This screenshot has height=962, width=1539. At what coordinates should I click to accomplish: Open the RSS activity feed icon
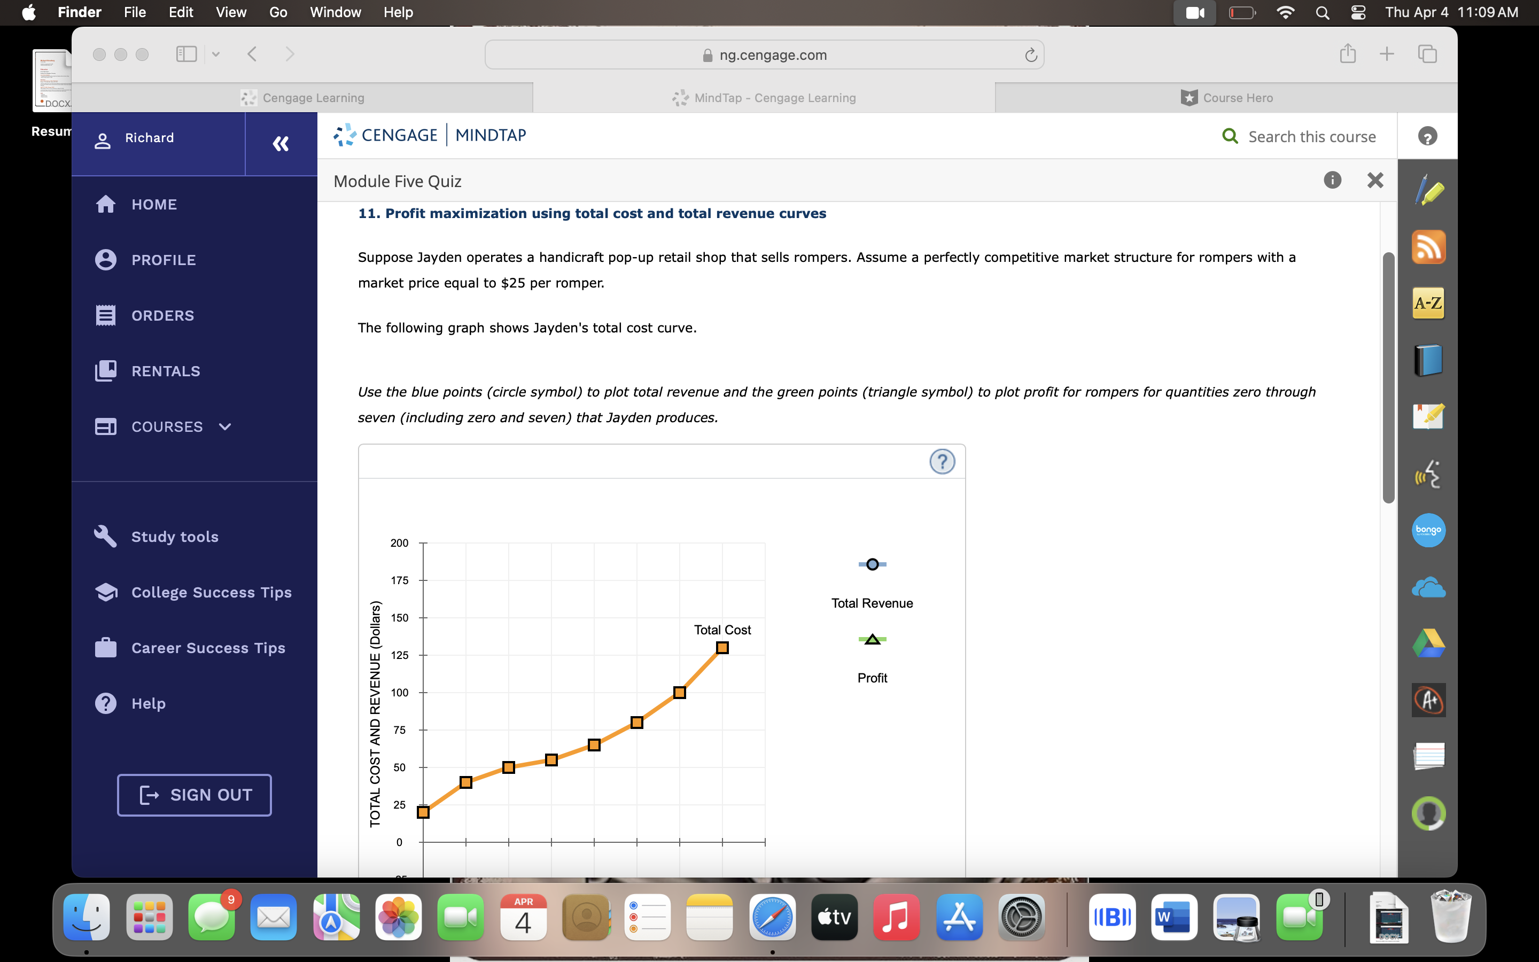(x=1429, y=247)
